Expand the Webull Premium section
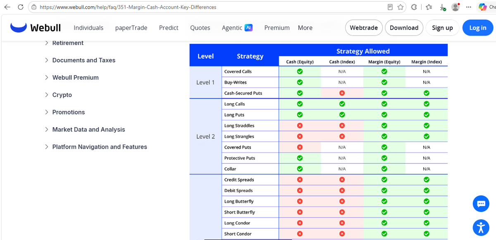Image resolution: width=496 pixels, height=240 pixels. pyautogui.click(x=72, y=78)
